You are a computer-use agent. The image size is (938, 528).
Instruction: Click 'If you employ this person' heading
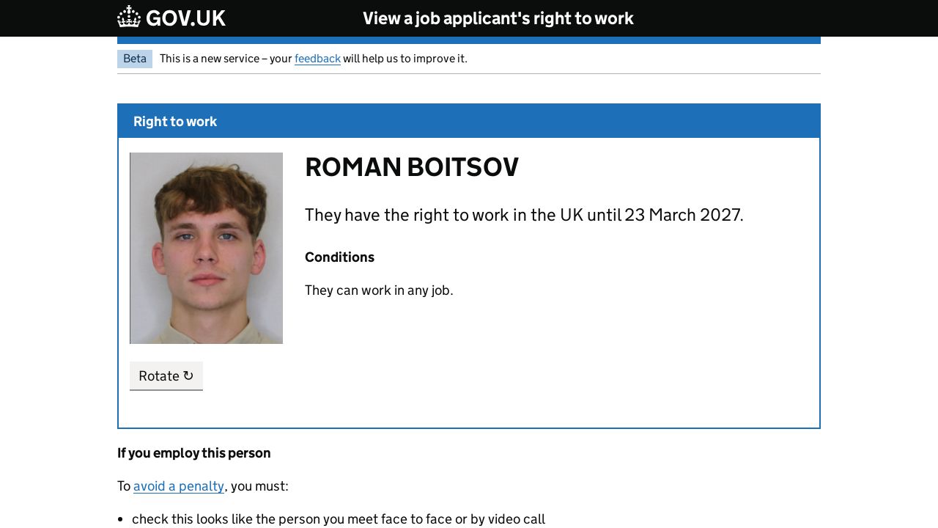pos(193,453)
